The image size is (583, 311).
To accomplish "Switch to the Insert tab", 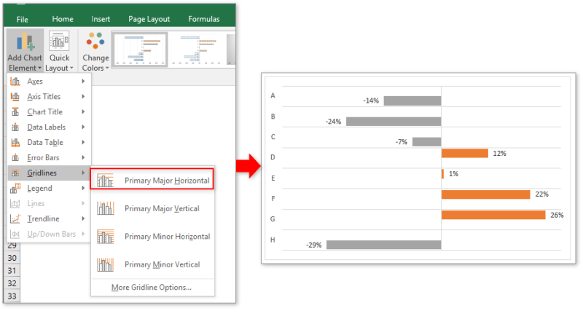I will tap(101, 19).
